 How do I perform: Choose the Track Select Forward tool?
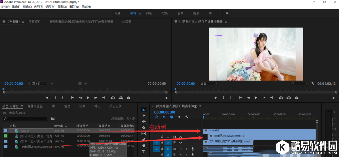[144, 116]
